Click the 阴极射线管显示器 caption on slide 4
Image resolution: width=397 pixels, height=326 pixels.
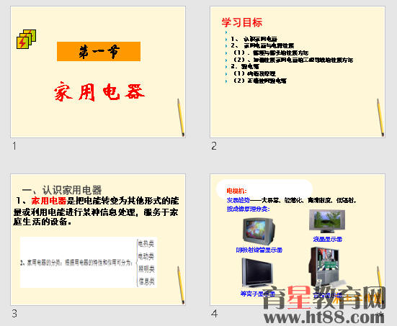click(x=259, y=250)
